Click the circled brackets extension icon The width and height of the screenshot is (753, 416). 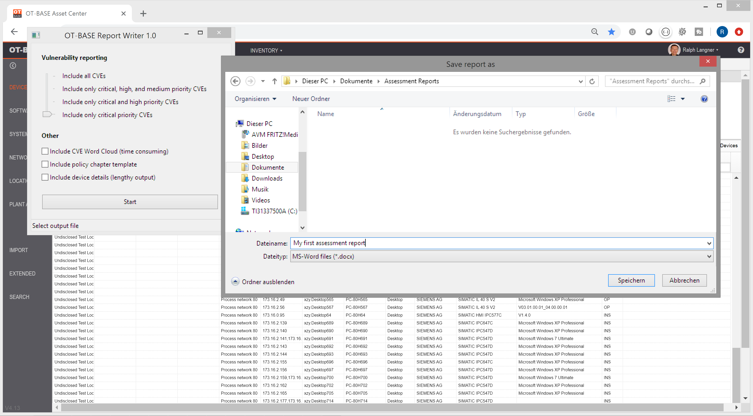pyautogui.click(x=666, y=31)
